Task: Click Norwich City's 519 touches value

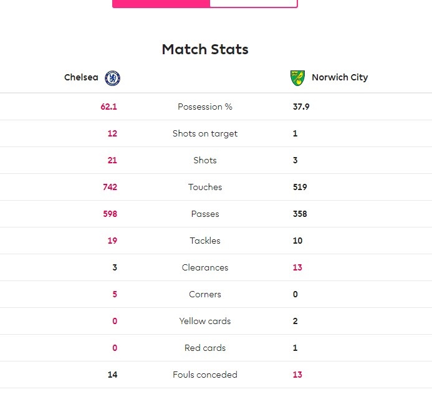Action: click(300, 187)
